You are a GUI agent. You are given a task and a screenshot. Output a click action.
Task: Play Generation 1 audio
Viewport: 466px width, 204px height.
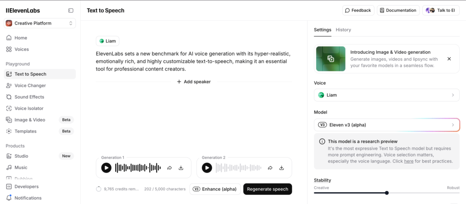106,168
